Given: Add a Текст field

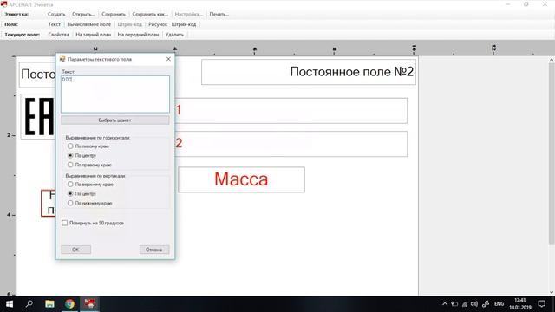Looking at the screenshot, I should 54,24.
